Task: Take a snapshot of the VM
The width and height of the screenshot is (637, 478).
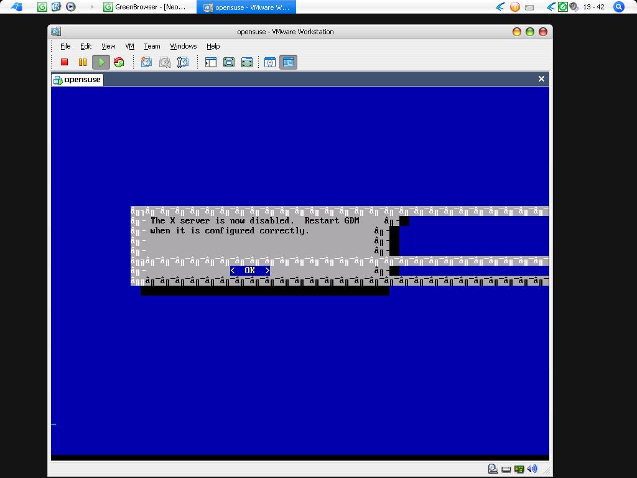Action: [147, 62]
